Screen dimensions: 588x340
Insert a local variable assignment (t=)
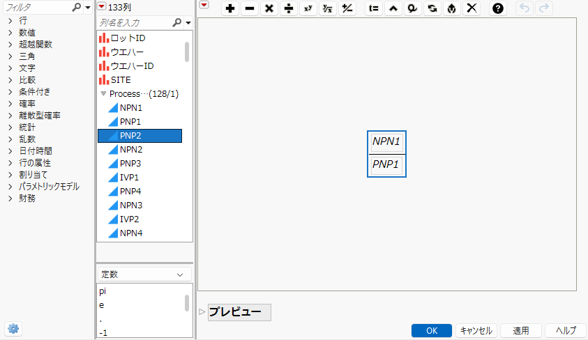[374, 8]
